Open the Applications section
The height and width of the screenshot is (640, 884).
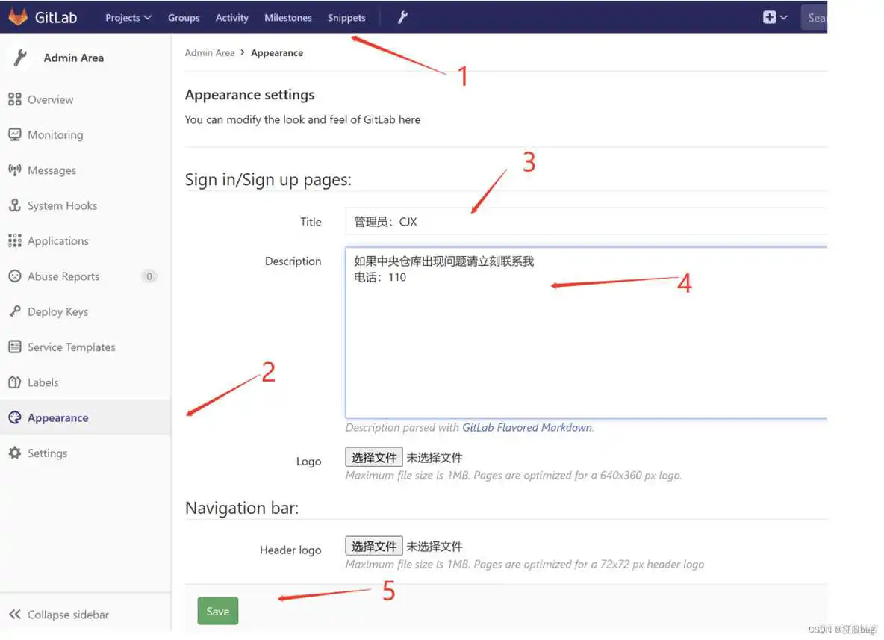pyautogui.click(x=57, y=240)
